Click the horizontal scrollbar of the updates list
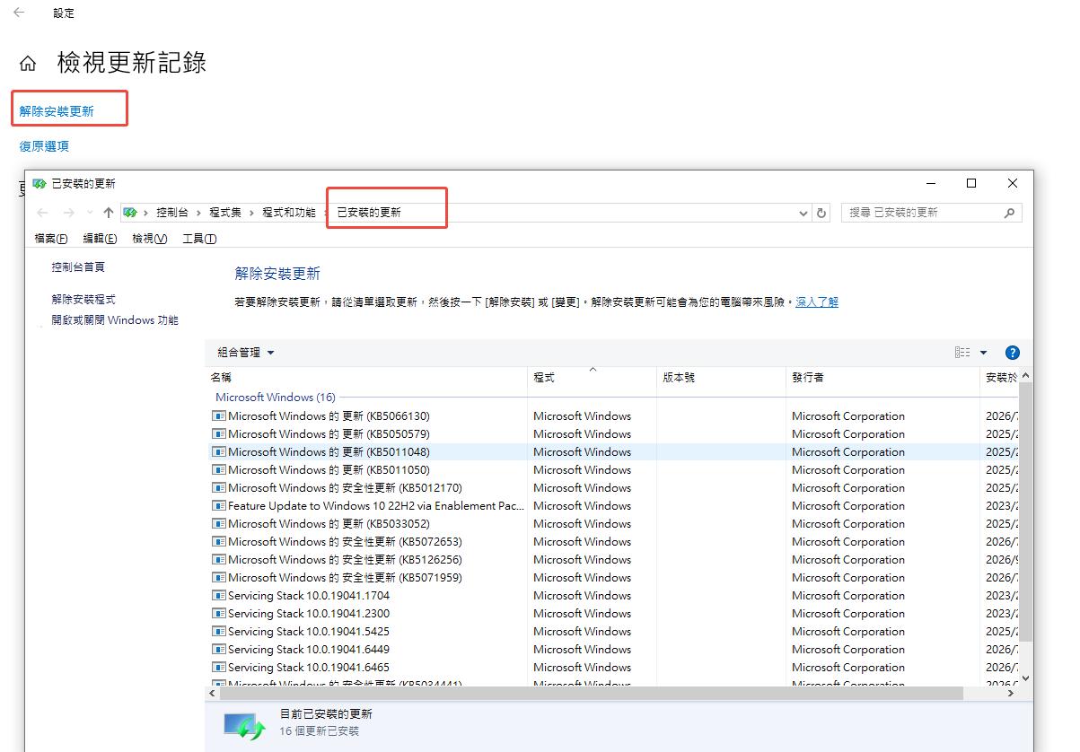This screenshot has height=752, width=1080. coord(592,694)
